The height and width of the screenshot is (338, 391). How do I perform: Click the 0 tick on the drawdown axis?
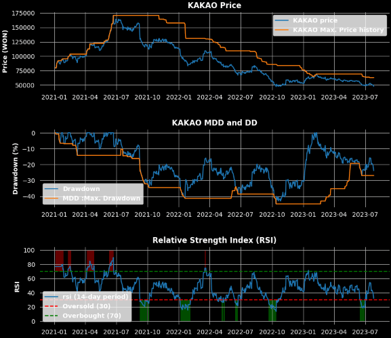(33, 133)
